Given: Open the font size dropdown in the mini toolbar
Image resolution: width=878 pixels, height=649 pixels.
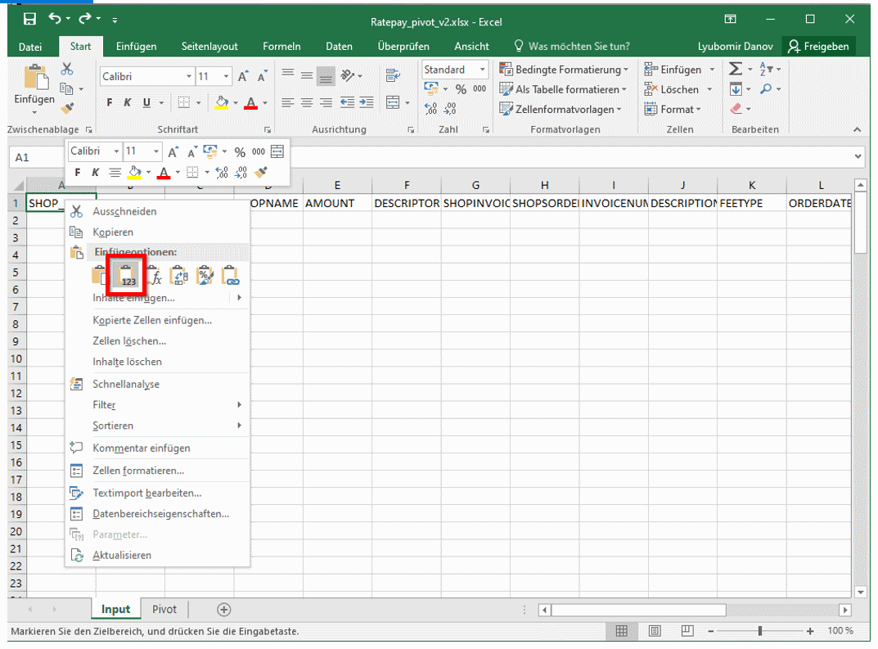Looking at the screenshot, I should pyautogui.click(x=155, y=151).
